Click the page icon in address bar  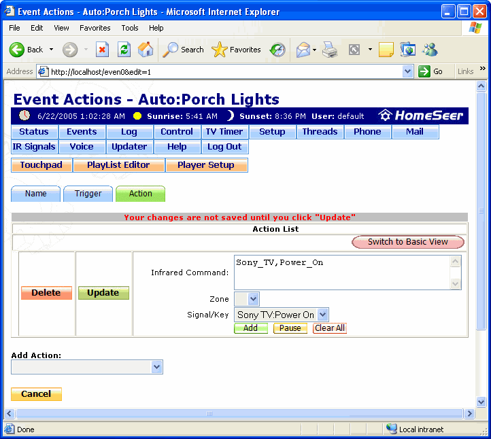click(x=44, y=71)
